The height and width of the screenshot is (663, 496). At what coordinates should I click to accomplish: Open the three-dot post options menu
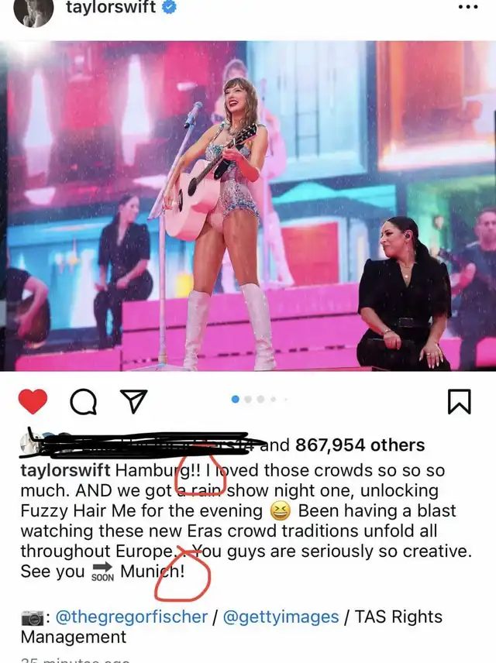point(469,7)
